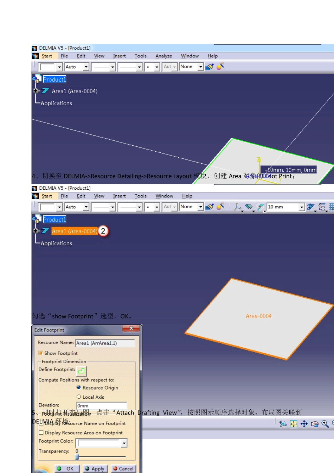The width and height of the screenshot is (334, 473).
Task: Open the View menu in lower window
Action: tap(99, 196)
